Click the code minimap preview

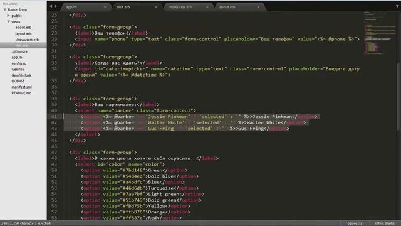point(379,33)
